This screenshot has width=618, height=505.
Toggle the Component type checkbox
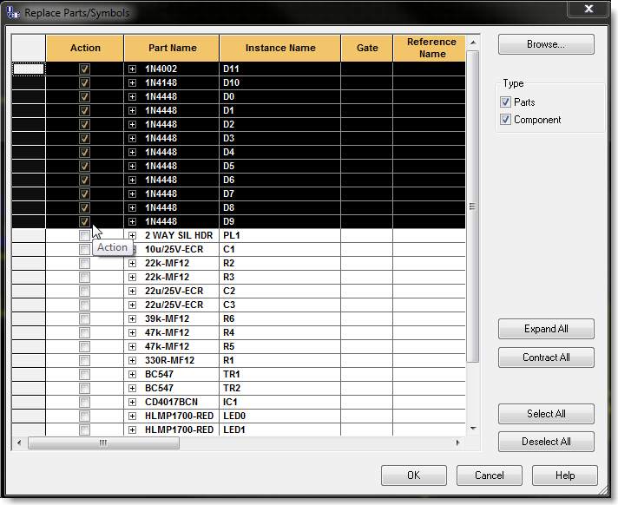click(x=505, y=120)
